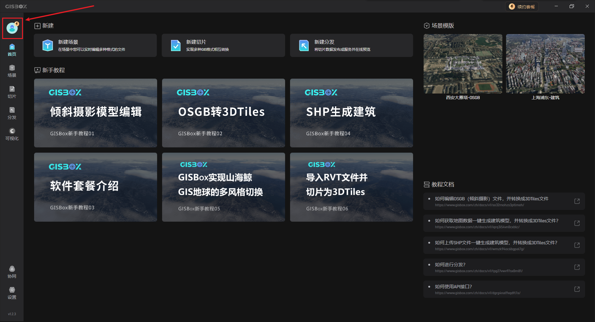
Task: Click the 新建 section heading
Action: pos(44,26)
